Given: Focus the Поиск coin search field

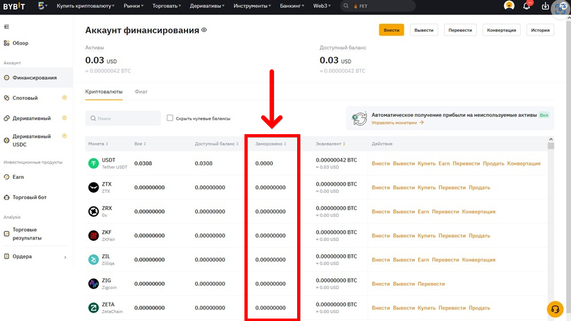Looking at the screenshot, I should click(x=123, y=118).
